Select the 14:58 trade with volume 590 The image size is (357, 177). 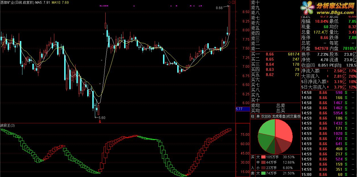[x=329, y=92]
